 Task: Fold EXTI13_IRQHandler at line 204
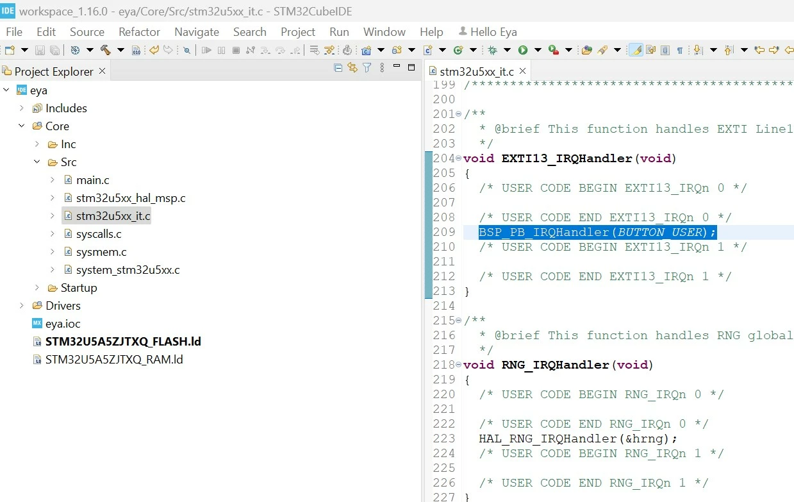point(458,158)
